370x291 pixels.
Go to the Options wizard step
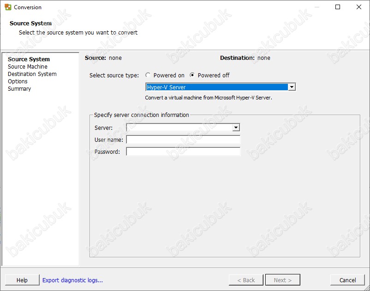point(18,81)
